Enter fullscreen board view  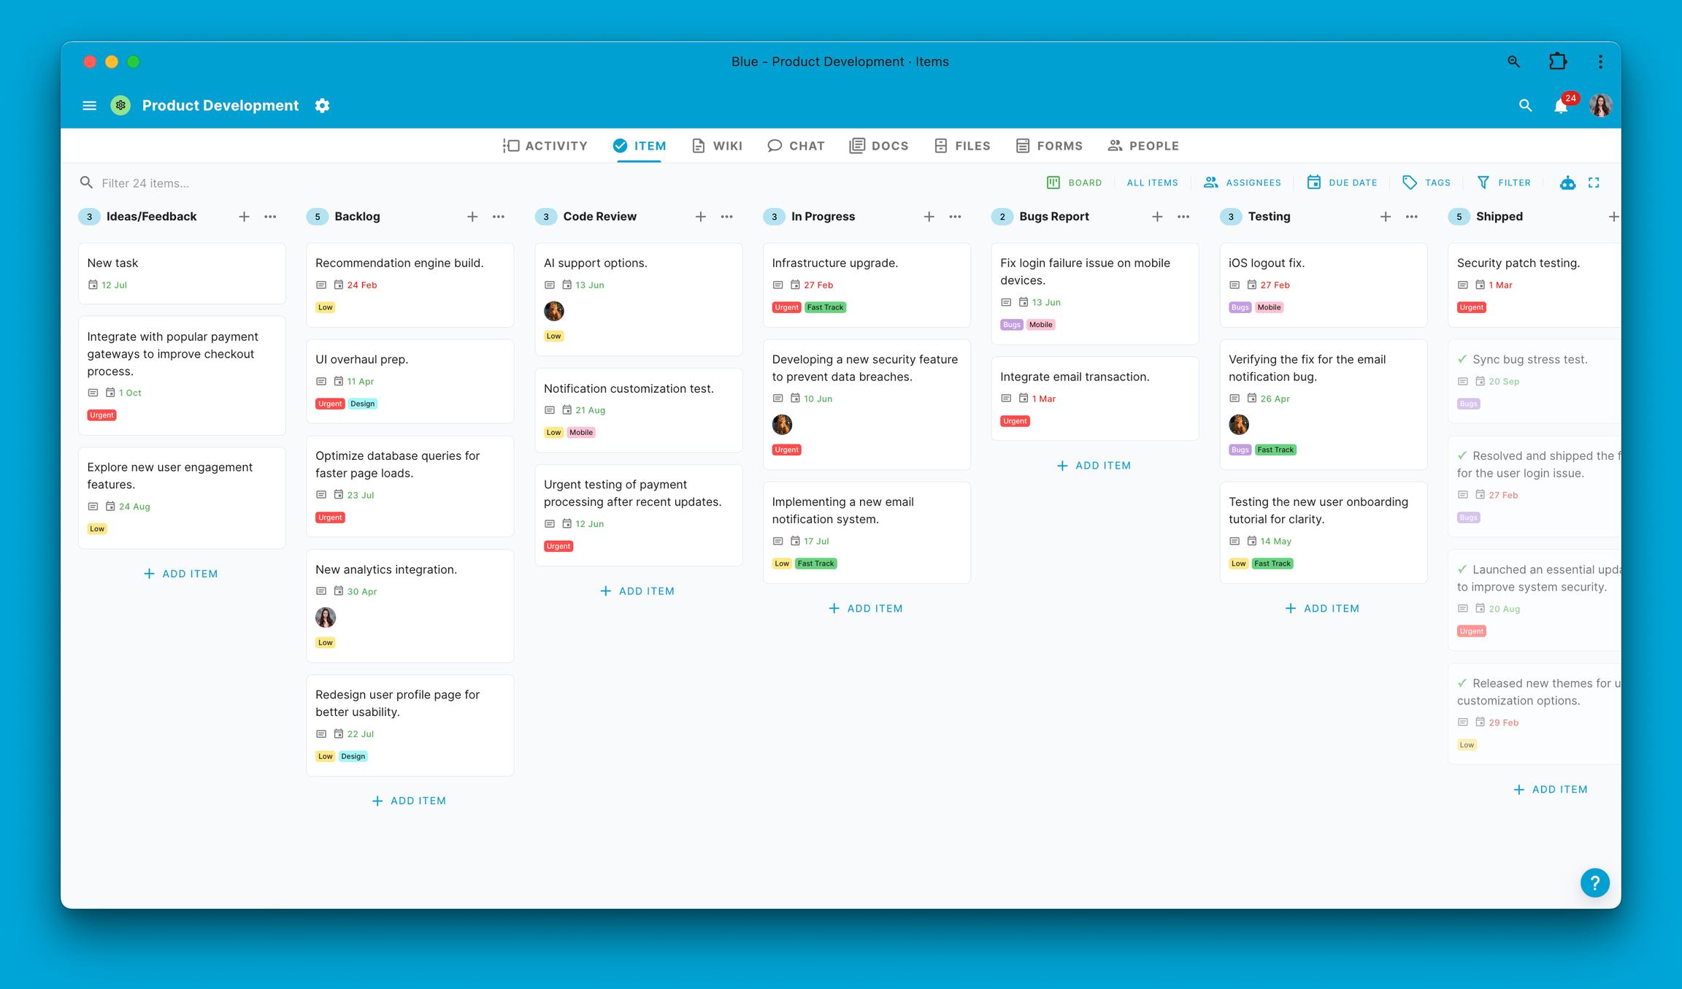coord(1594,182)
